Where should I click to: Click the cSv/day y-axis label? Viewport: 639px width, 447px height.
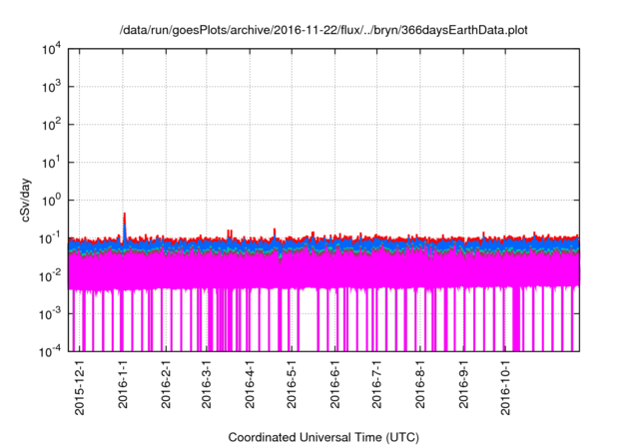pyautogui.click(x=29, y=200)
